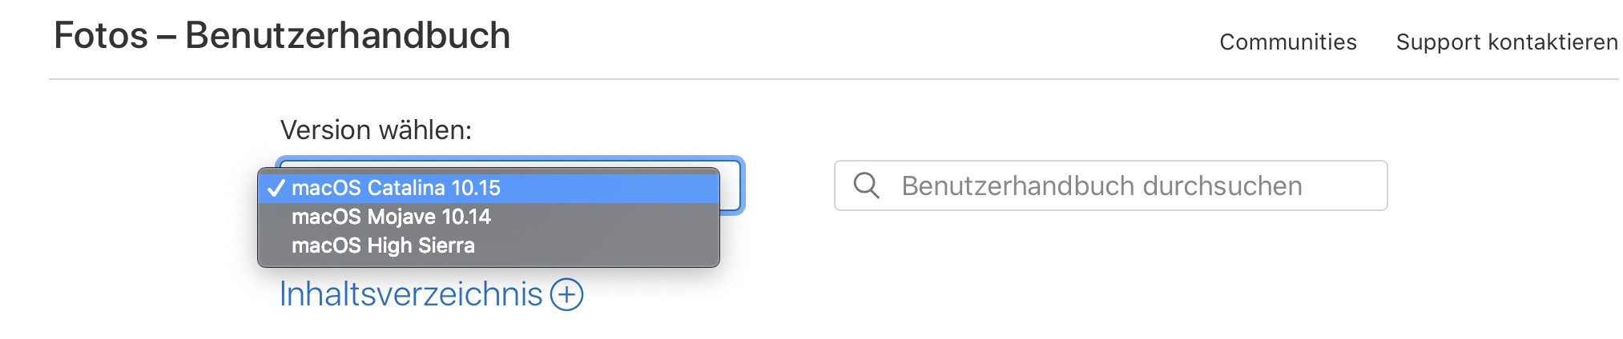Open the Communities link

pos(1287,42)
